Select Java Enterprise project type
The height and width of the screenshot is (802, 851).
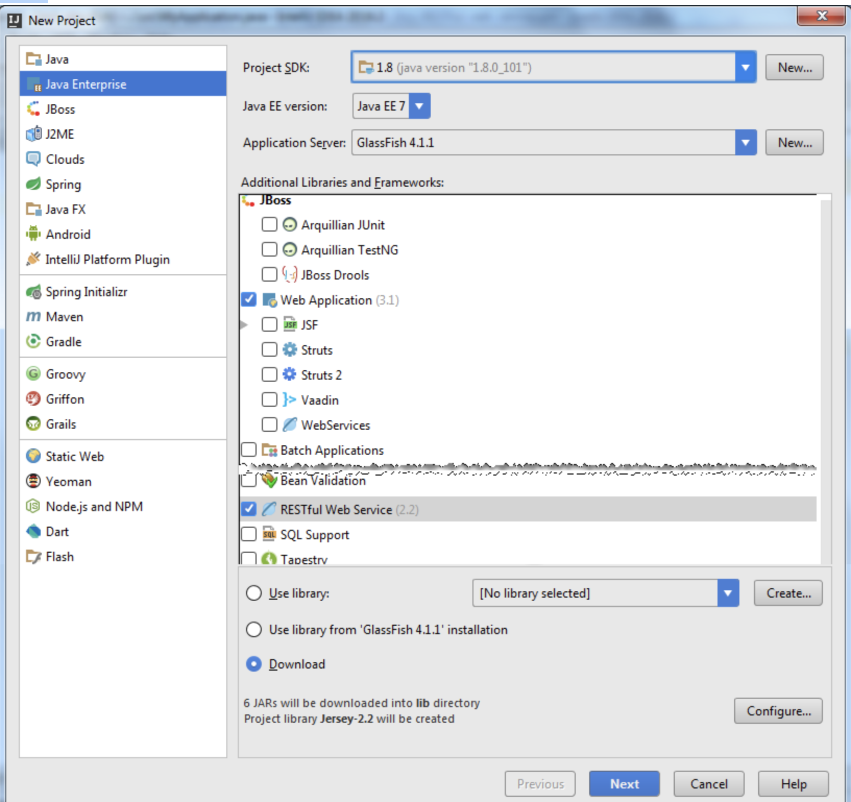coord(123,84)
